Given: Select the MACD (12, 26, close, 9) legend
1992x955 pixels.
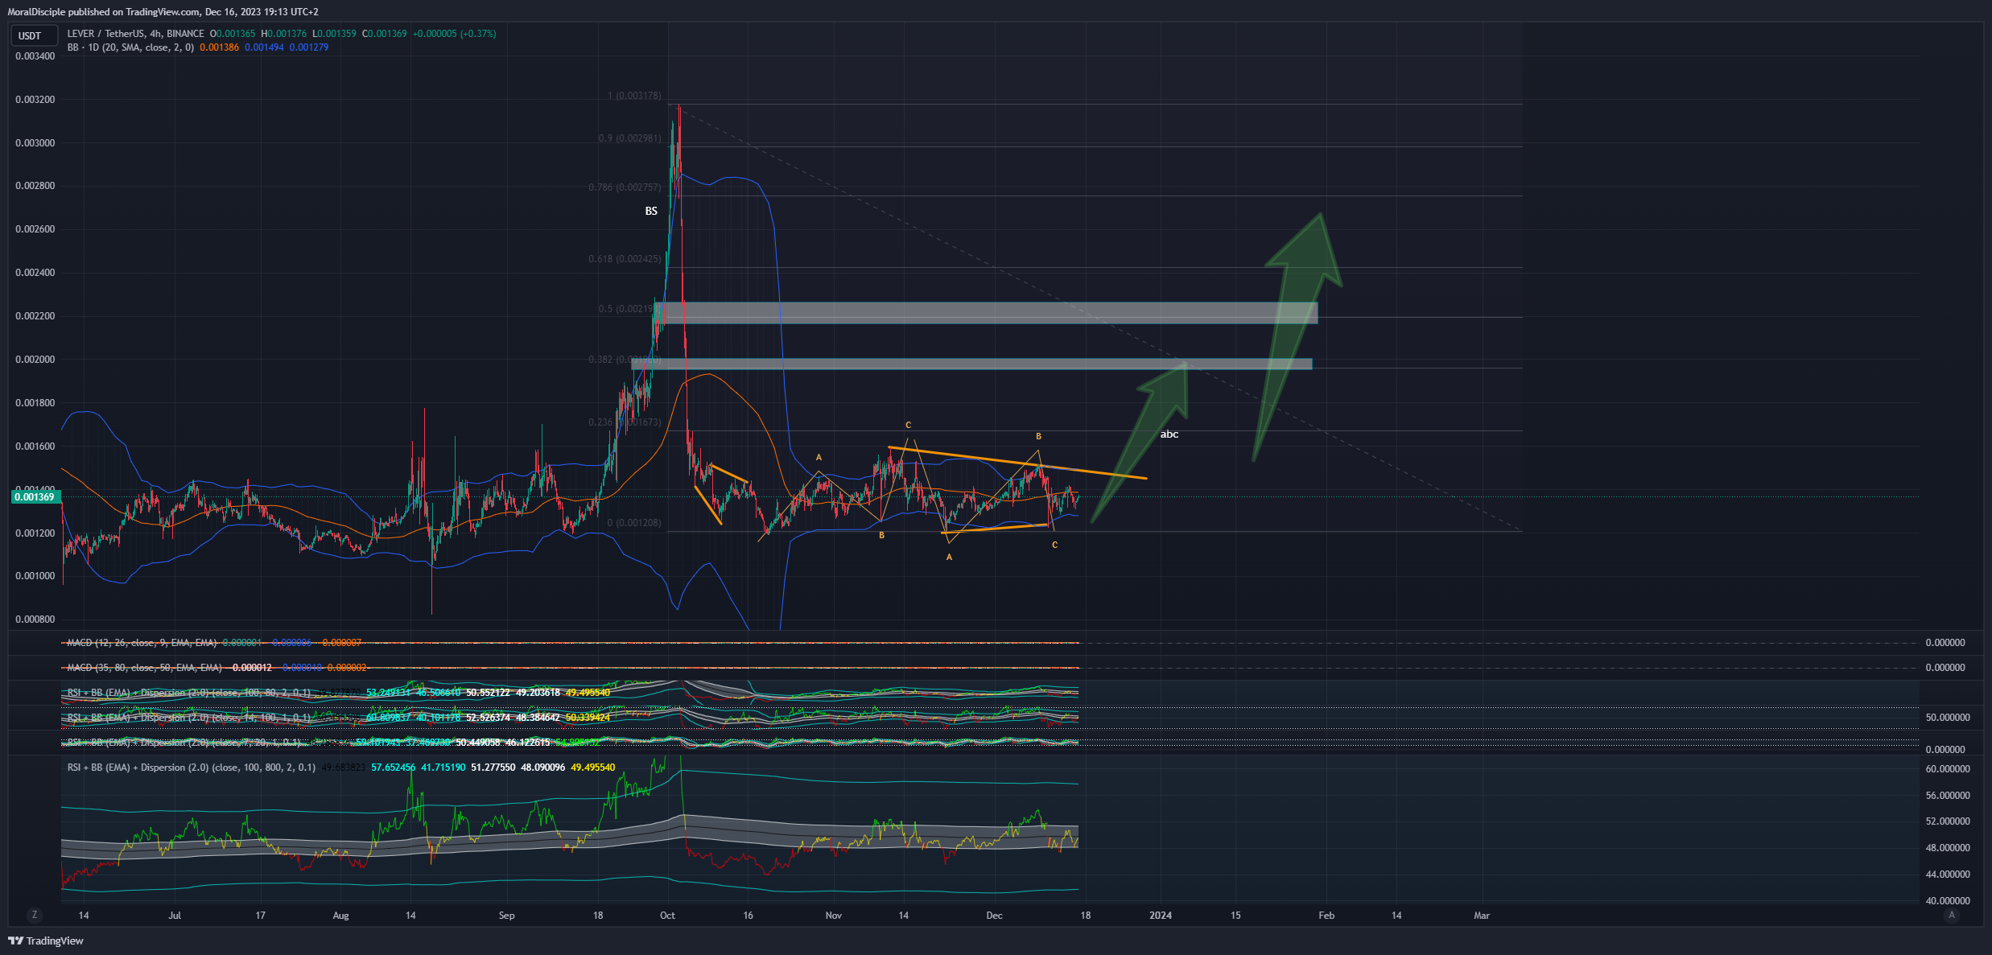Looking at the screenshot, I should (x=142, y=643).
